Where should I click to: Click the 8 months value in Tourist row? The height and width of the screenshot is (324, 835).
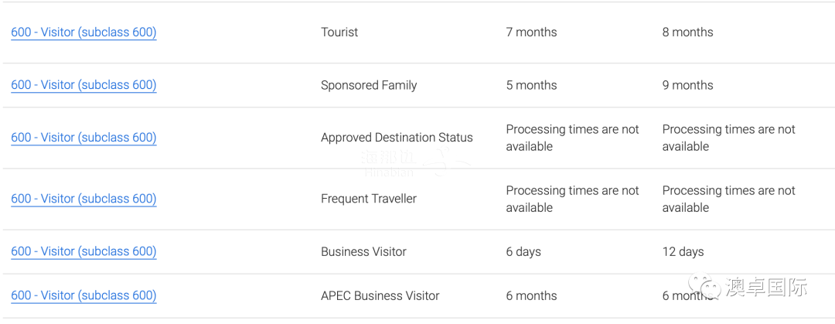[x=687, y=32]
